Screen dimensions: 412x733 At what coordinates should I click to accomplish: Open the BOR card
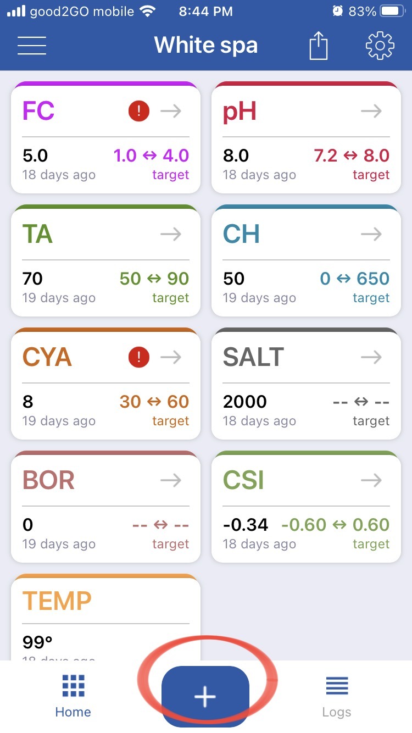pos(105,508)
